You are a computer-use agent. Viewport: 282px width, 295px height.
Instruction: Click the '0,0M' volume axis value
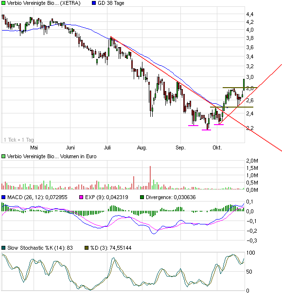(252, 190)
